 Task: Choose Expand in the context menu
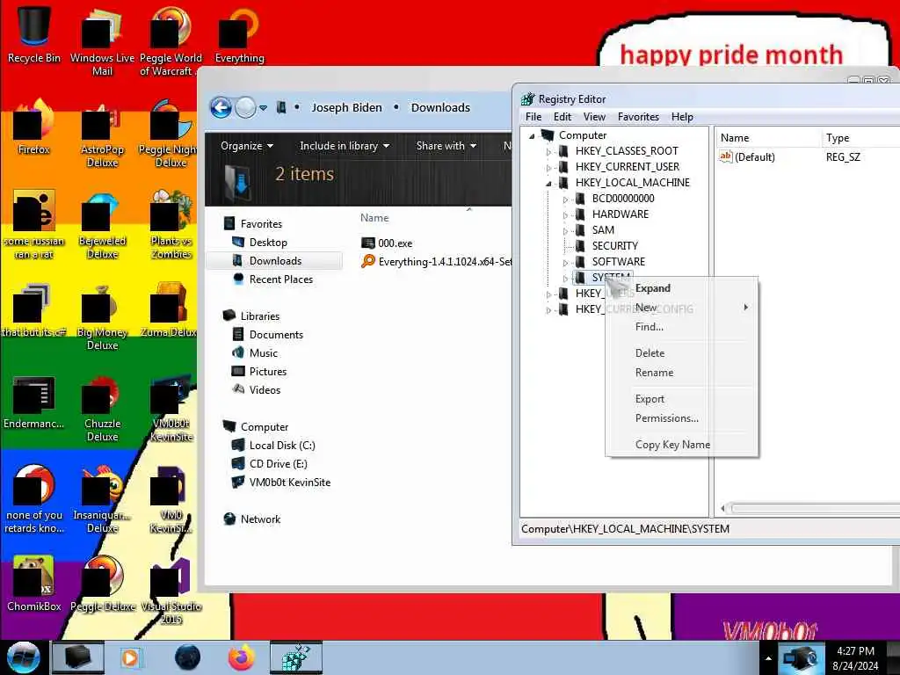pos(682,288)
